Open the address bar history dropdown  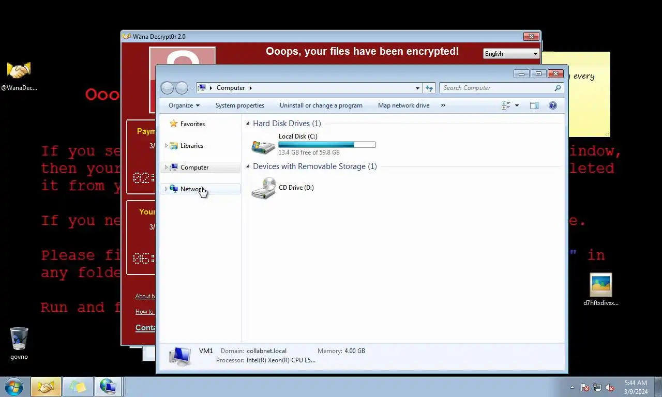point(417,88)
